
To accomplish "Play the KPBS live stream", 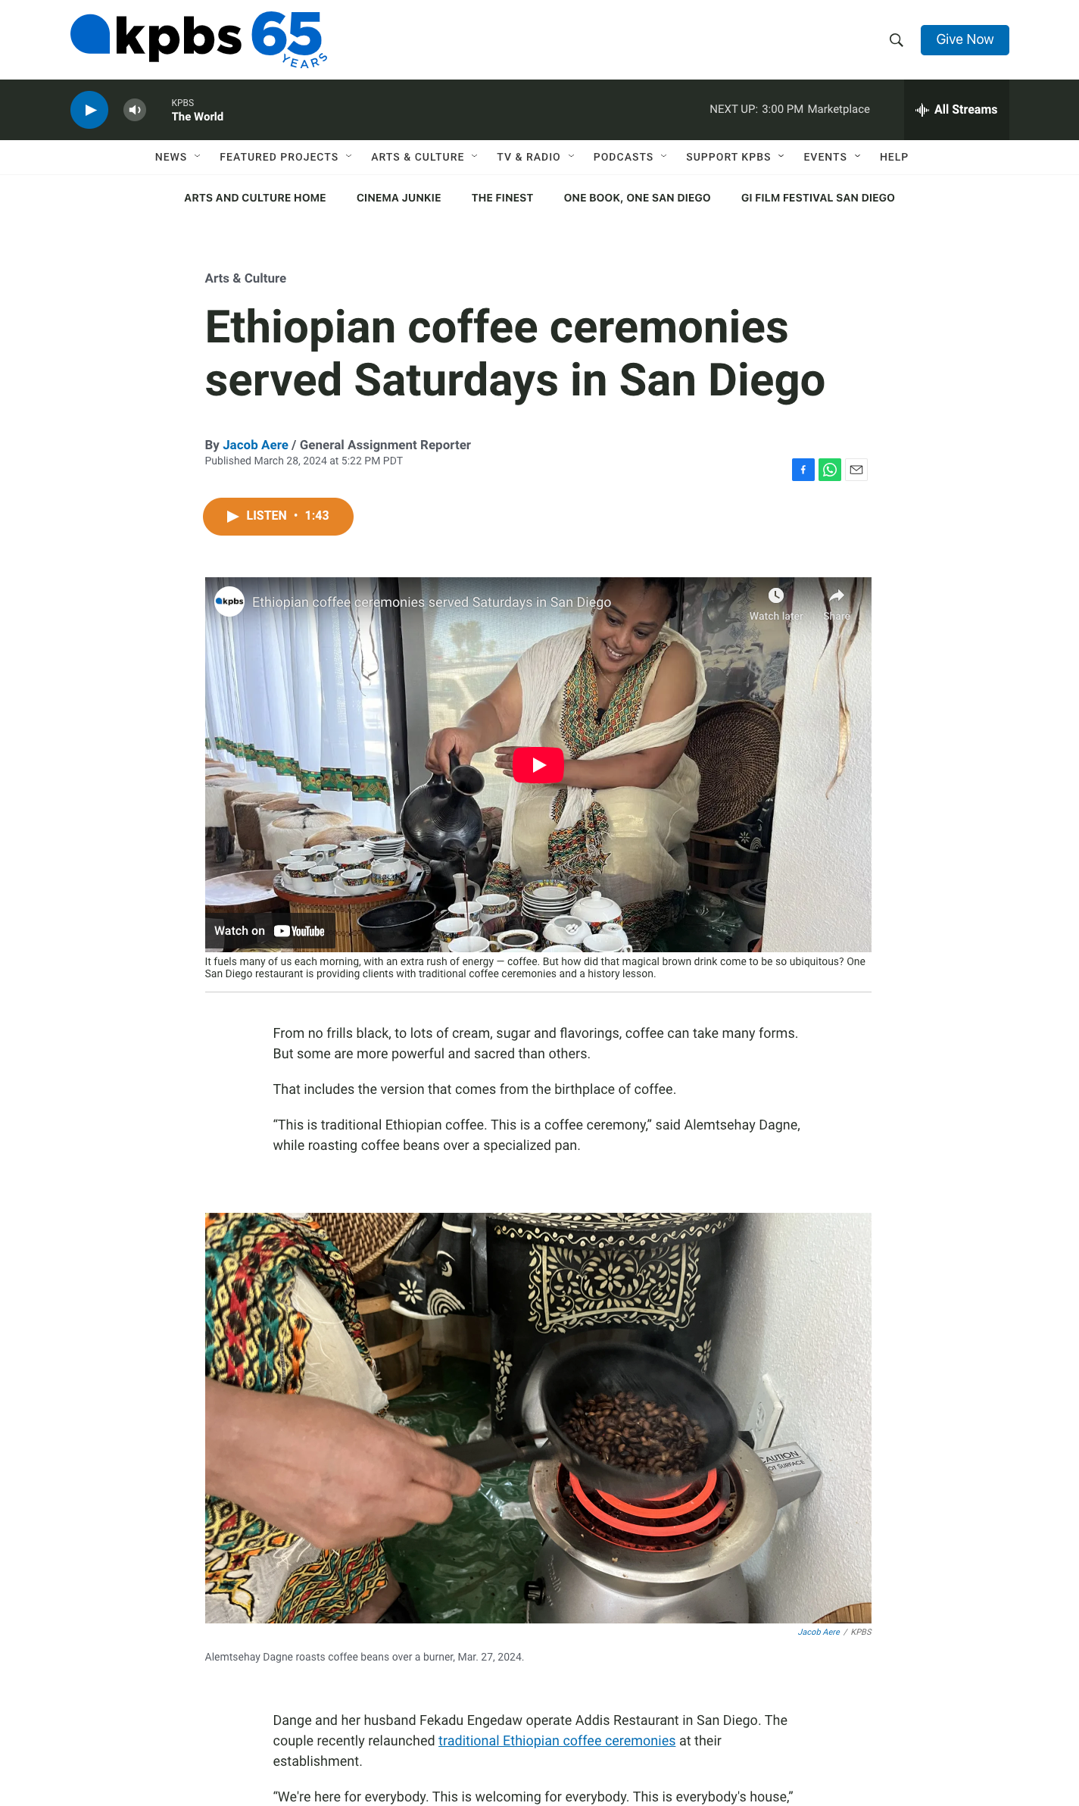I will click(x=89, y=110).
